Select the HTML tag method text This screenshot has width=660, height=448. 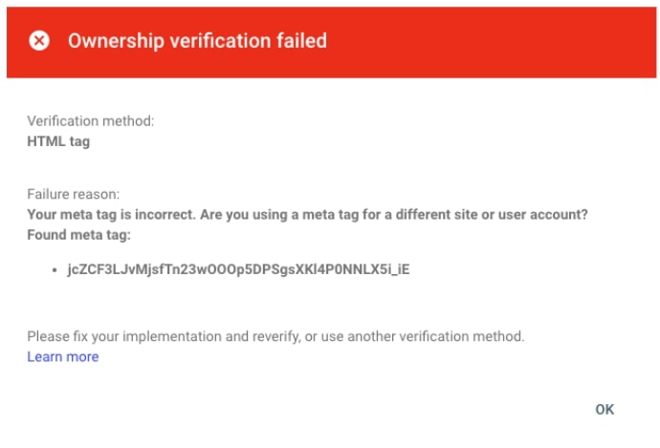click(x=58, y=141)
